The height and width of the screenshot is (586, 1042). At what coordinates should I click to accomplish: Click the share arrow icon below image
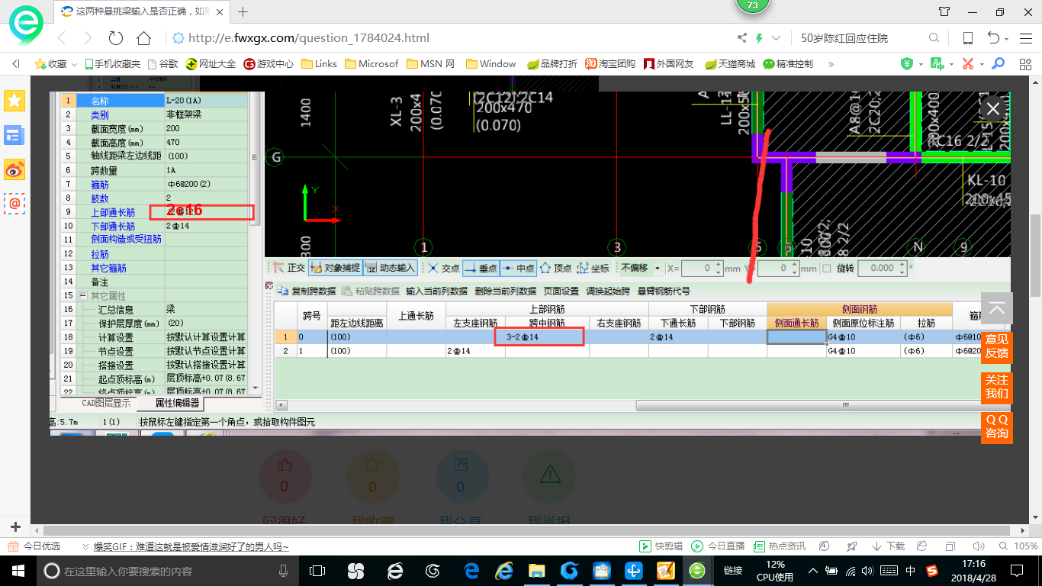[x=461, y=465]
